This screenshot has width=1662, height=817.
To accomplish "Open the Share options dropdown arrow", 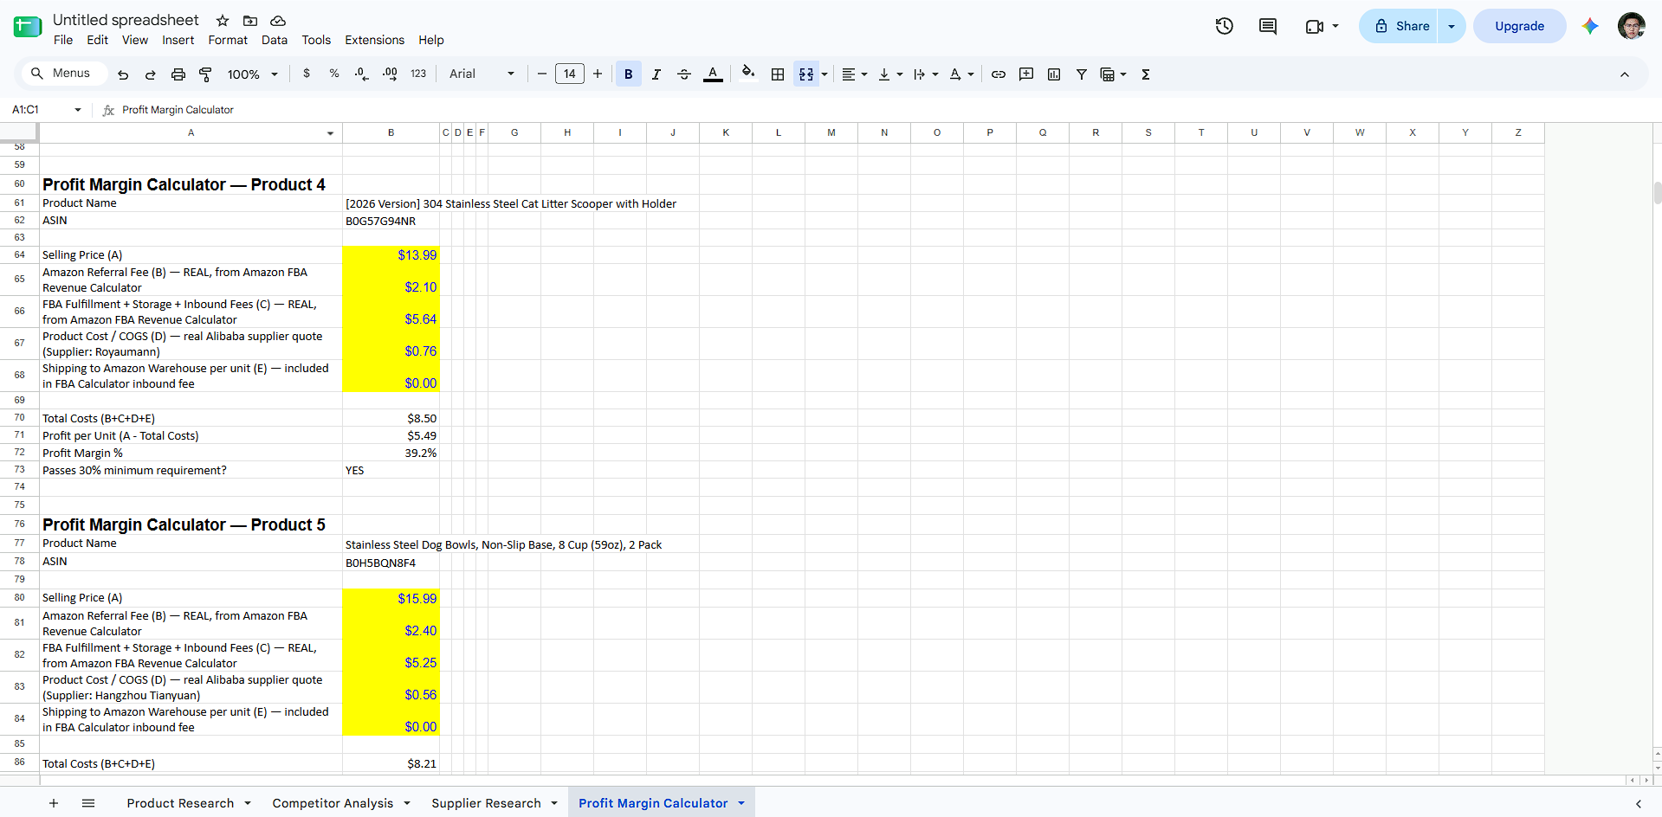I will coord(1452,26).
